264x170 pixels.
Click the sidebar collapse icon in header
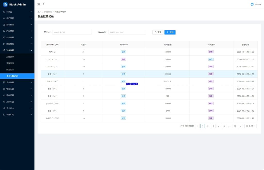(39, 4)
